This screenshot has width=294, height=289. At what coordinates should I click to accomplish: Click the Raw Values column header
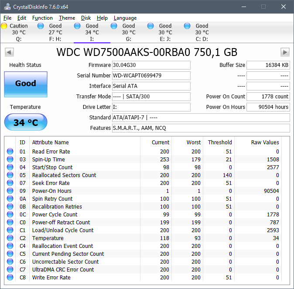coord(265,142)
